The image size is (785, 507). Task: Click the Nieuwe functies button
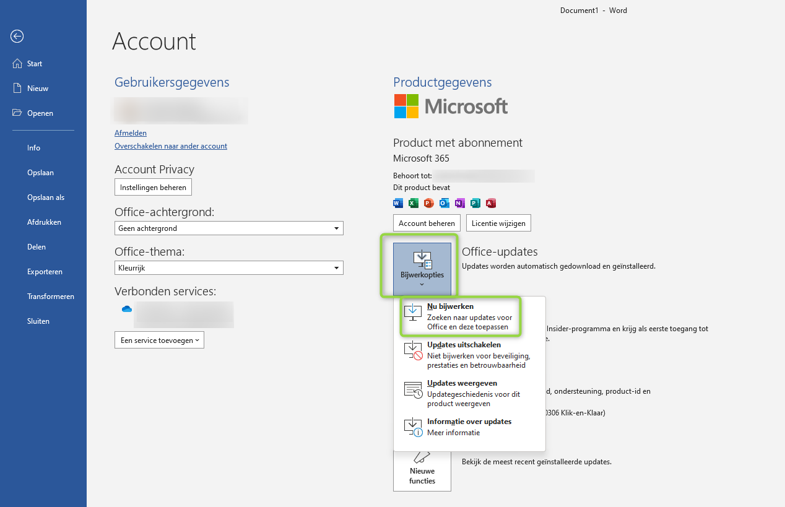(x=422, y=472)
